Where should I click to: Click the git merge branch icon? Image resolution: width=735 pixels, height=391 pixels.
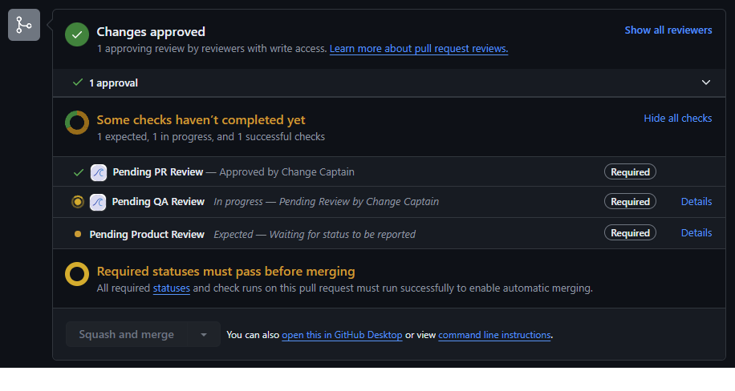pos(24,25)
